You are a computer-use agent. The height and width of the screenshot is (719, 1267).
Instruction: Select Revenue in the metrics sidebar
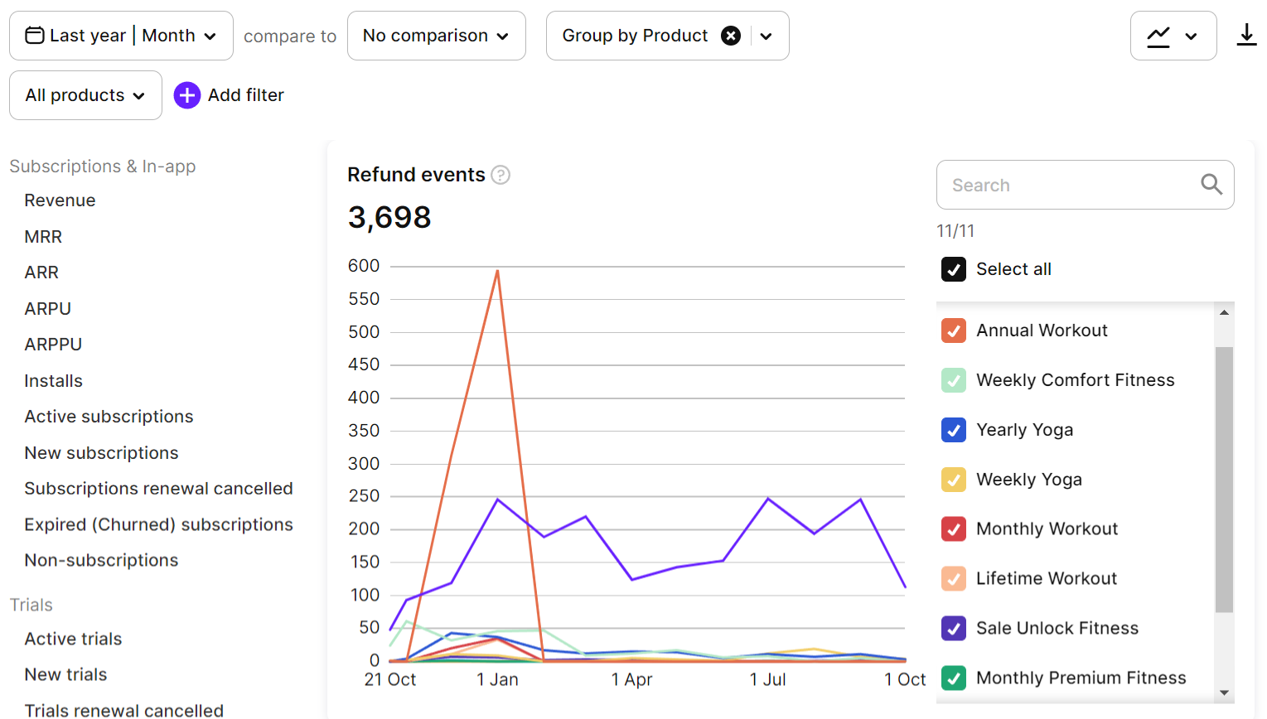(x=59, y=200)
